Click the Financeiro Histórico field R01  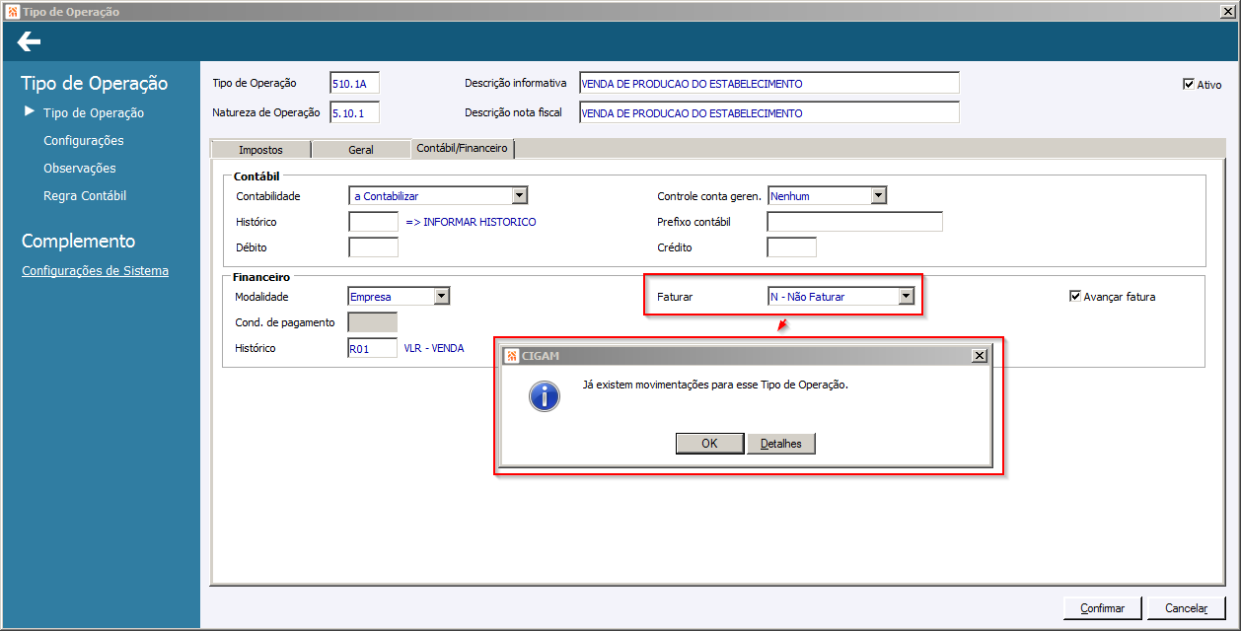coord(373,348)
